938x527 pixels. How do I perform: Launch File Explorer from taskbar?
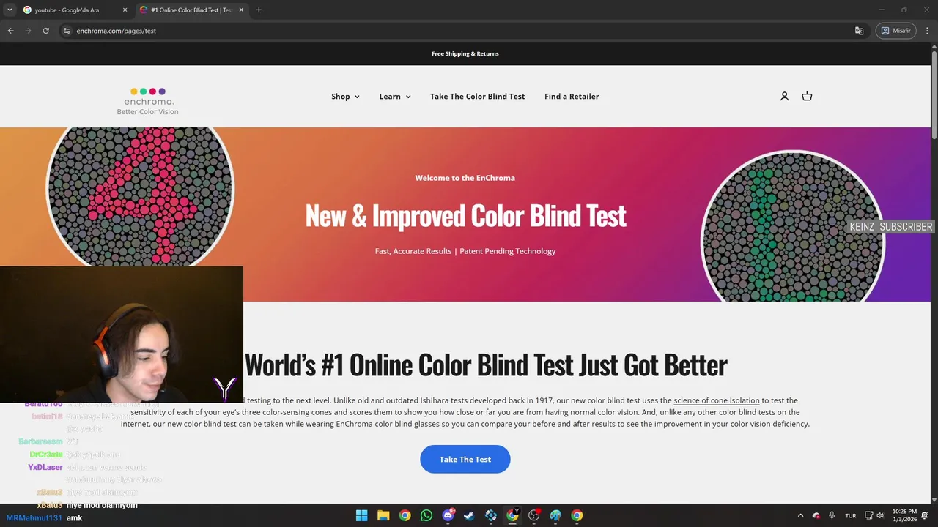[383, 515]
